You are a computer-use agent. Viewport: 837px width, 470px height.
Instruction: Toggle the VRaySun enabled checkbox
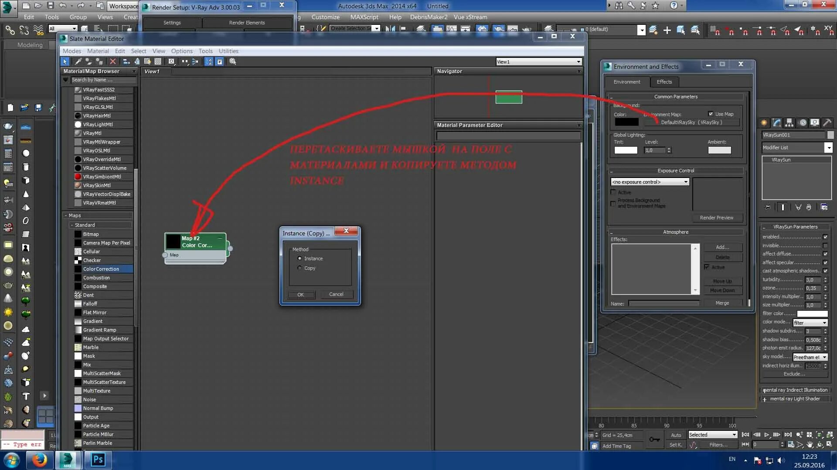coord(825,237)
